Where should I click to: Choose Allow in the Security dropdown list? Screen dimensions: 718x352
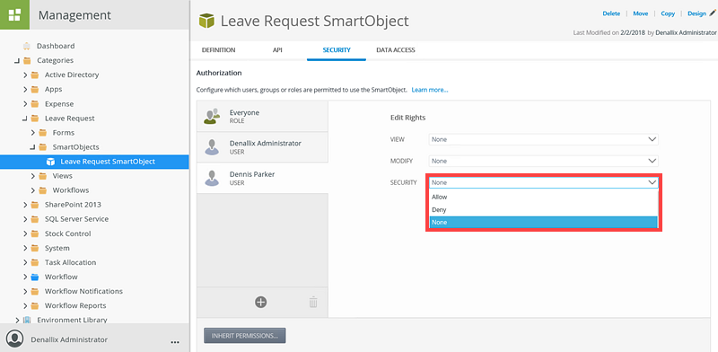click(544, 197)
